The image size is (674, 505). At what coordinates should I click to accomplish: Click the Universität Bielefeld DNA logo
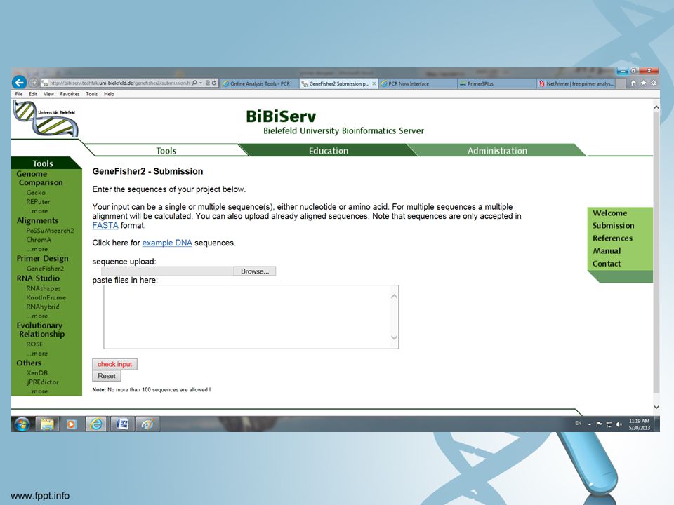tap(46, 119)
